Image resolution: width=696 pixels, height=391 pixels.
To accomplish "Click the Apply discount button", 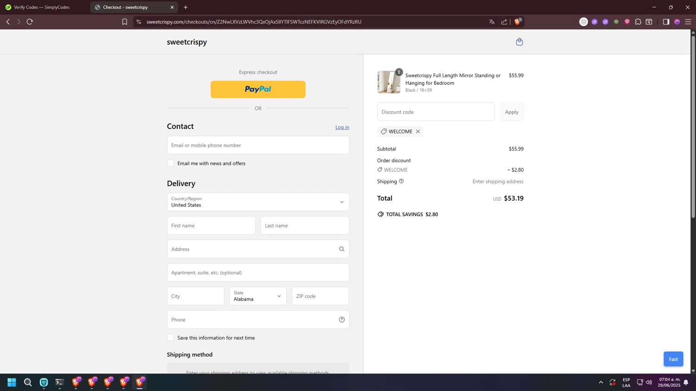I will click(x=512, y=112).
